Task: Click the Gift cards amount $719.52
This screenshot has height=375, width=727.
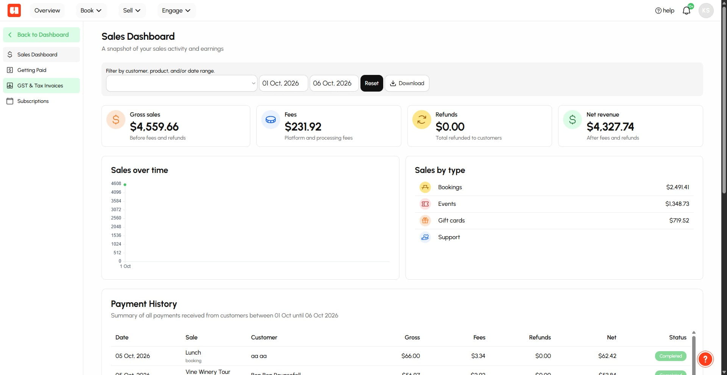Action: click(x=679, y=221)
